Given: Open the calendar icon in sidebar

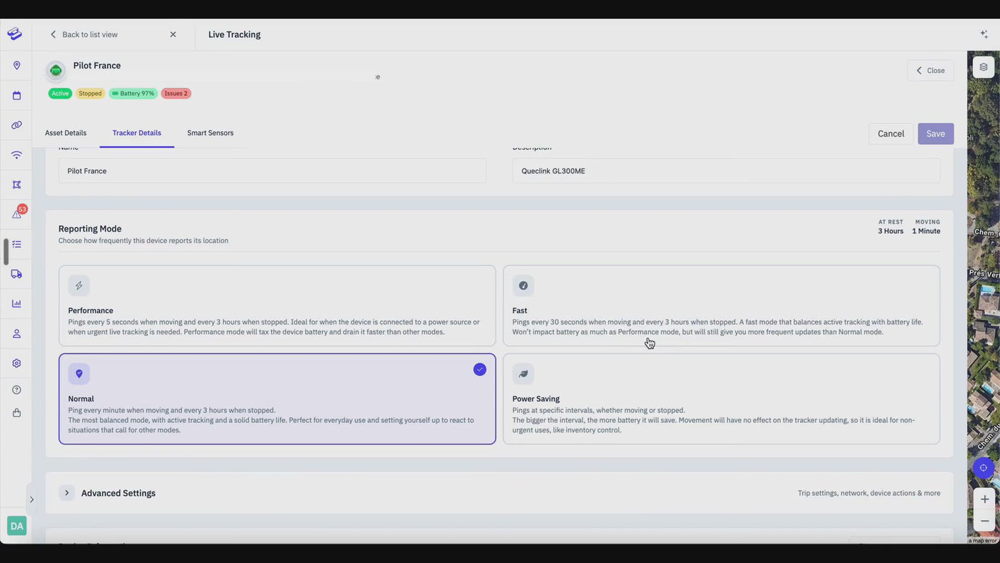Looking at the screenshot, I should tap(16, 95).
